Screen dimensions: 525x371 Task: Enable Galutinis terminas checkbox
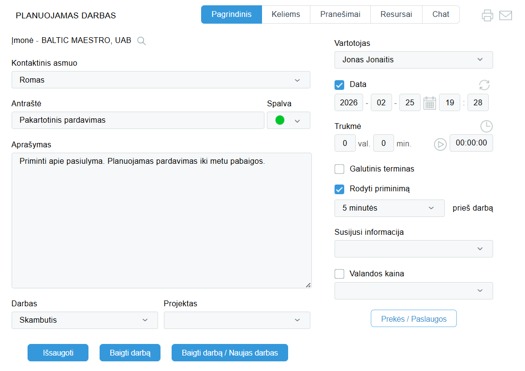point(339,169)
